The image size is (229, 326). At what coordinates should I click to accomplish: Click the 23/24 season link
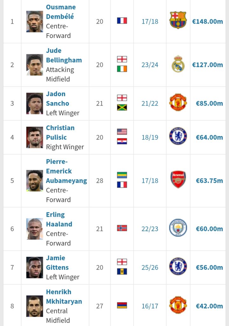[x=150, y=65]
